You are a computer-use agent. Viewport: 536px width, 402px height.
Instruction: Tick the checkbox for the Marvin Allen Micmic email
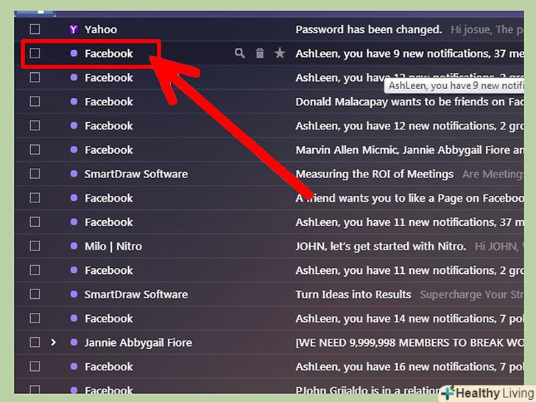pos(35,149)
